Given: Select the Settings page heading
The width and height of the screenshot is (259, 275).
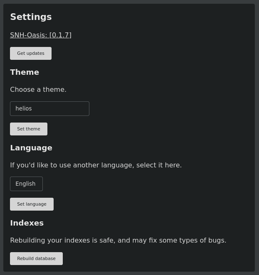Looking at the screenshot, I should coord(31,17).
